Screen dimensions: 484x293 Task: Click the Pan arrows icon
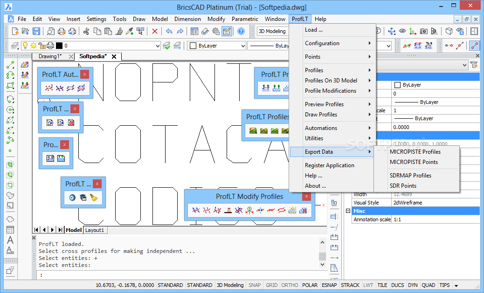click(392, 31)
